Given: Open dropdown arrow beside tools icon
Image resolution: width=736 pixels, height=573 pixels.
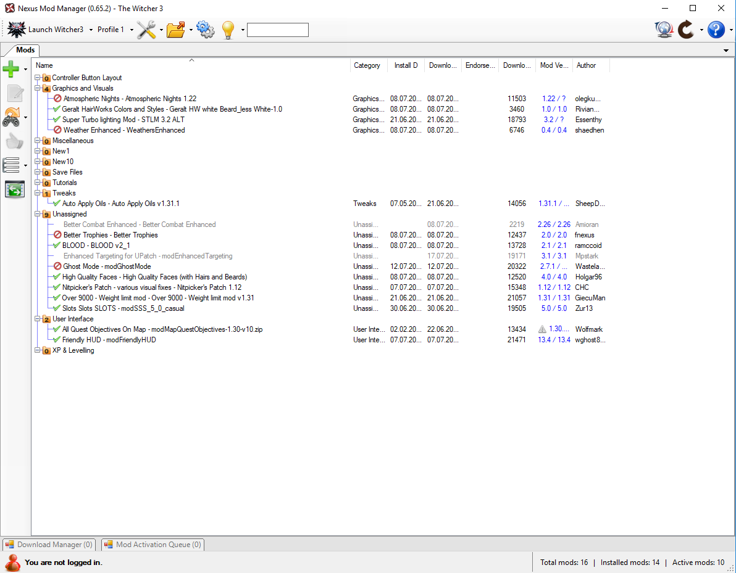Looking at the screenshot, I should click(x=162, y=30).
